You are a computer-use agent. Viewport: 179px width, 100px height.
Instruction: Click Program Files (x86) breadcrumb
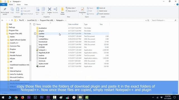coord(47,20)
